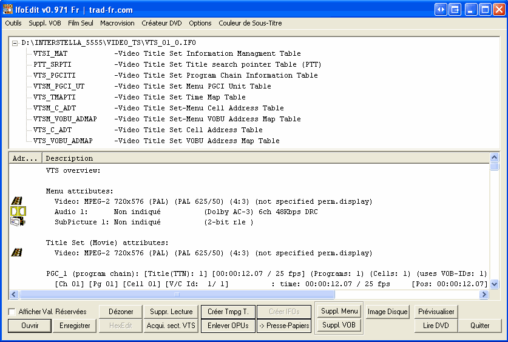Click the Menu attributes video film icon
Image resolution: width=508 pixels, height=342 pixels.
tap(17, 201)
